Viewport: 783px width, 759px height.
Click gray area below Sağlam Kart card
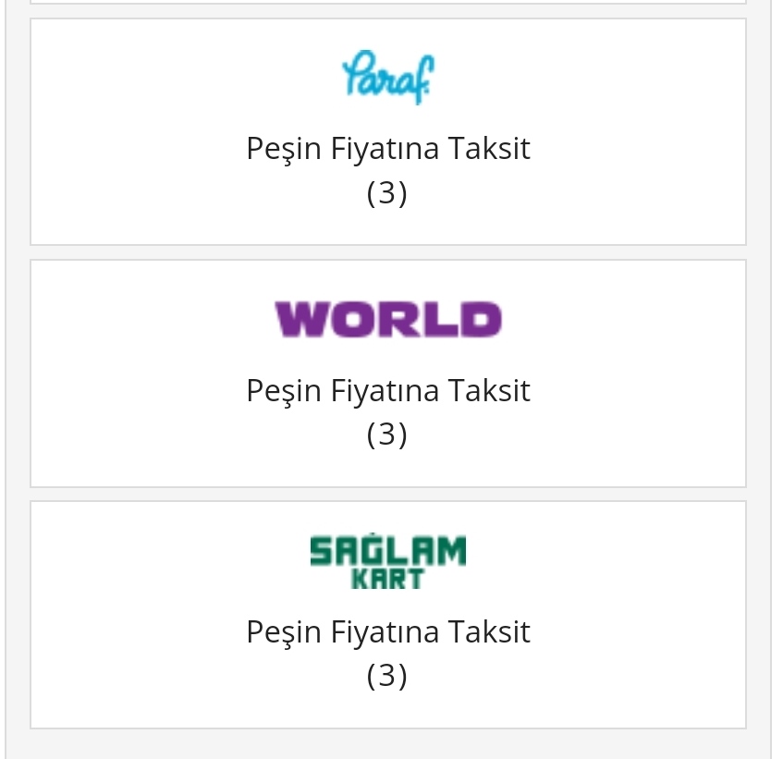coord(388,744)
